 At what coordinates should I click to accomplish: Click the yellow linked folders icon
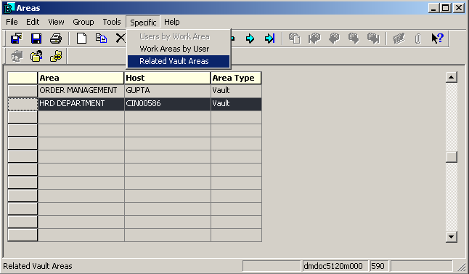(x=56, y=56)
